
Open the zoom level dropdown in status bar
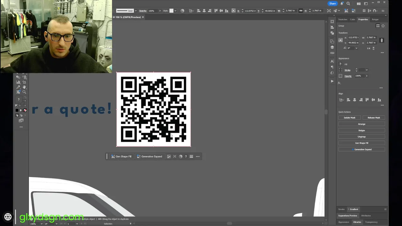coord(41,224)
